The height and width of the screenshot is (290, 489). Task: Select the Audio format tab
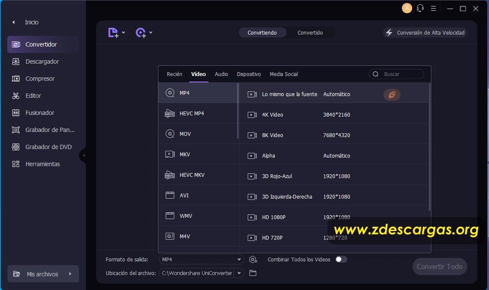[x=221, y=74]
